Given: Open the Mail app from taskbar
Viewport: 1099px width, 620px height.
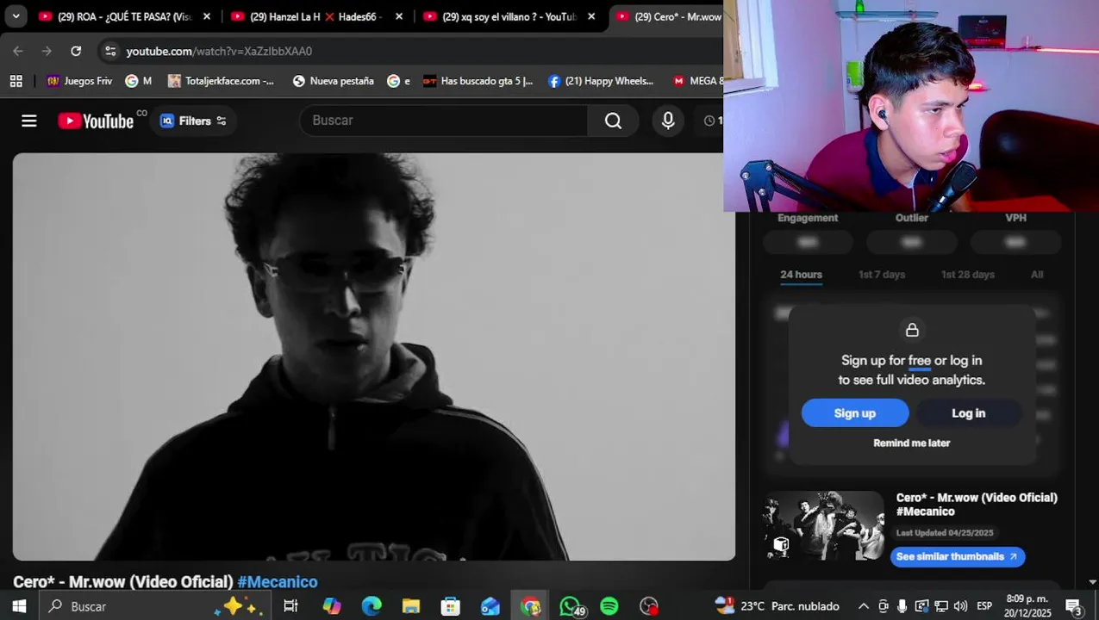Looking at the screenshot, I should [490, 606].
